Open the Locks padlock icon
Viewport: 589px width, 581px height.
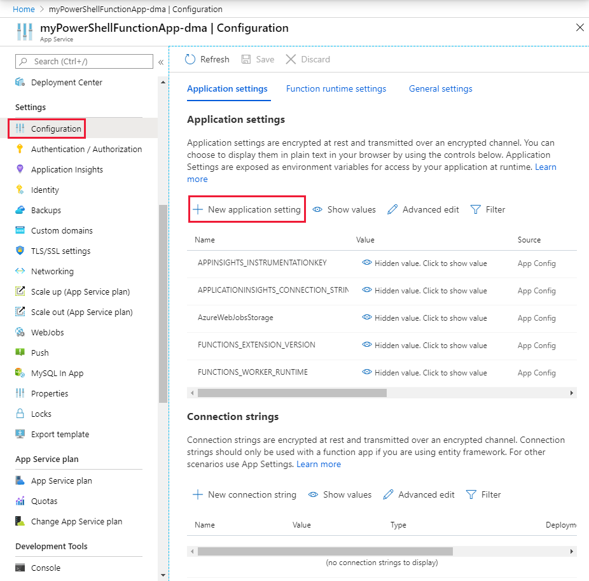click(x=20, y=414)
